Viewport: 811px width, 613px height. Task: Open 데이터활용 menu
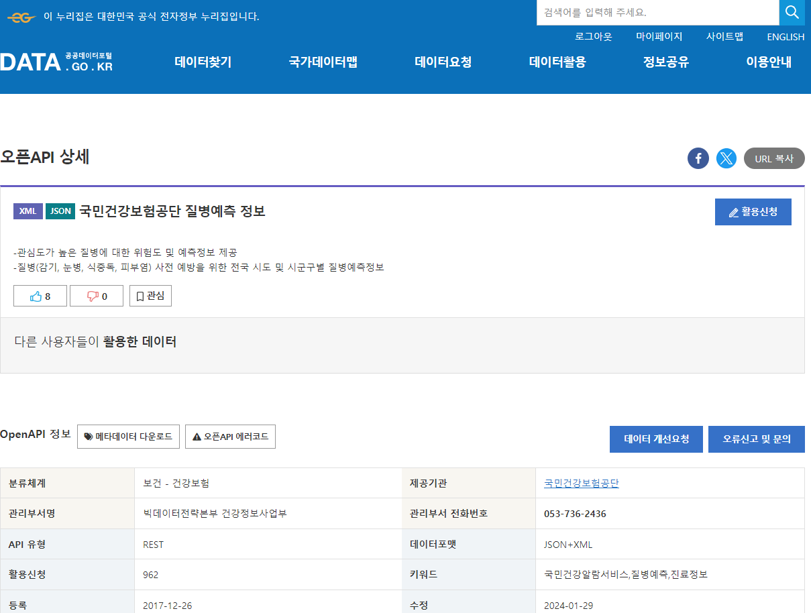(x=557, y=62)
